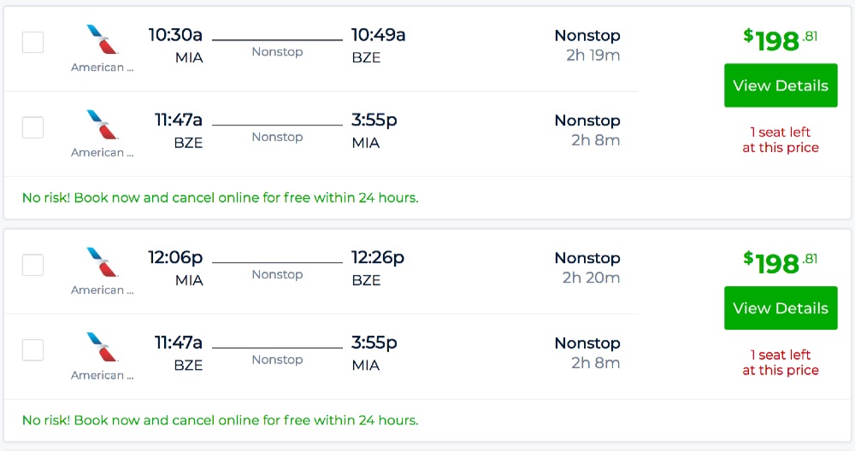This screenshot has width=855, height=451.
Task: Click the 2h 20m Nonstop duration text
Action: pos(591,278)
